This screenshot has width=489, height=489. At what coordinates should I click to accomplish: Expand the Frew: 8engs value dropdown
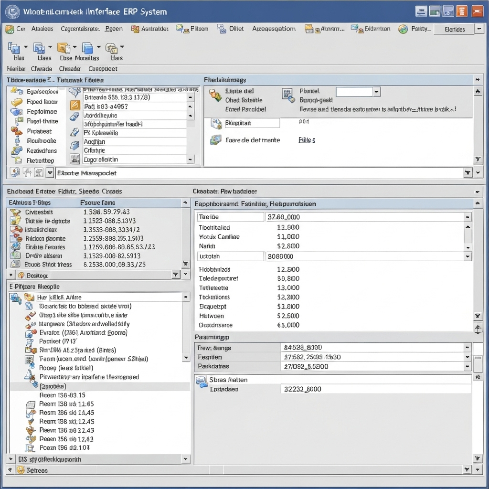467,348
